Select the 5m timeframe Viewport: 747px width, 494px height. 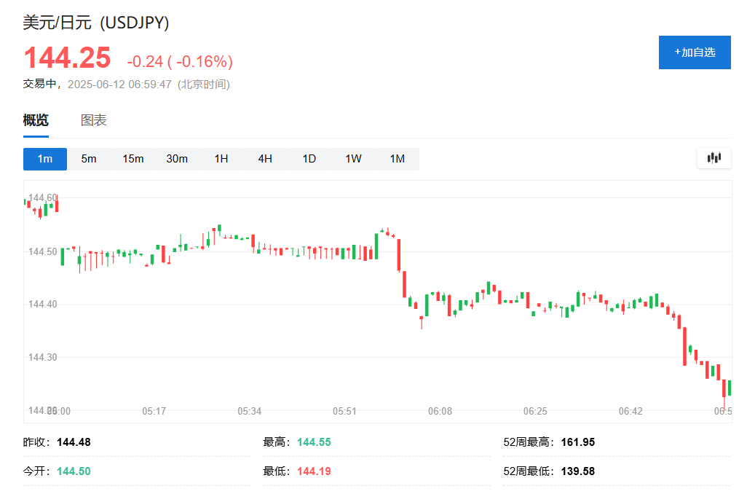pos(89,159)
